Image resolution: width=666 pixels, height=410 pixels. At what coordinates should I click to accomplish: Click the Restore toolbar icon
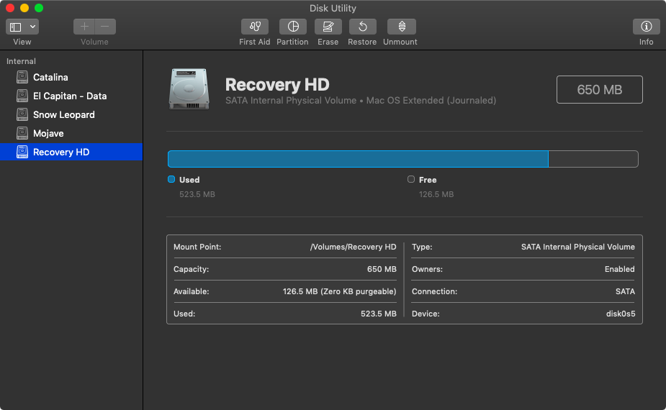362,27
